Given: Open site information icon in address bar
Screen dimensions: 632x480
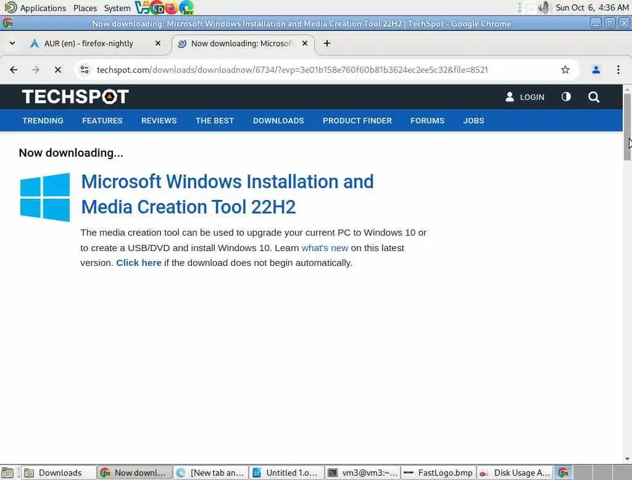Looking at the screenshot, I should pos(85,70).
